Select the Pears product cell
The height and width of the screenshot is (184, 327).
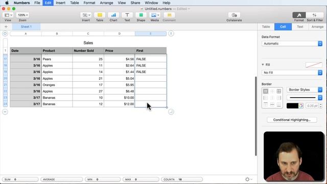pyautogui.click(x=57, y=59)
